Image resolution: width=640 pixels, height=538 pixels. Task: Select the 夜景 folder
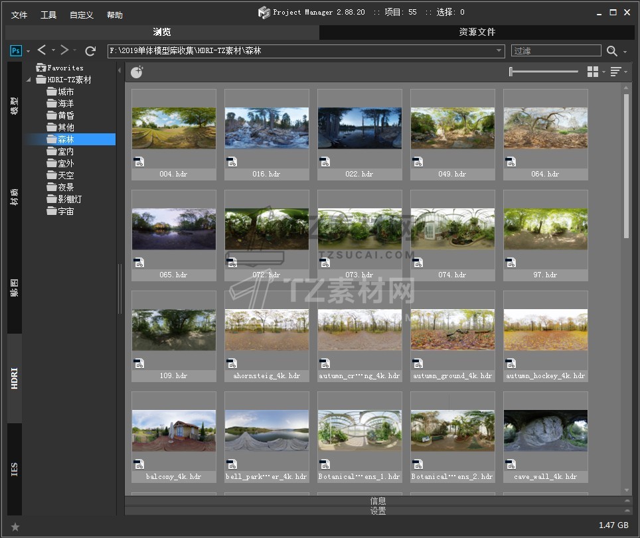60,187
